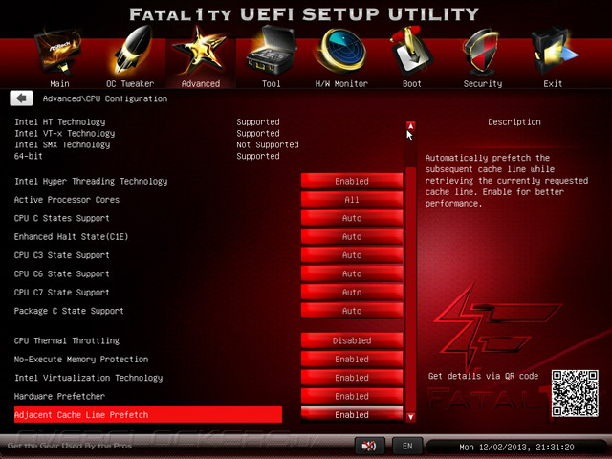This screenshot has height=459, width=612.
Task: Click the scroll down arrow
Action: tap(410, 417)
